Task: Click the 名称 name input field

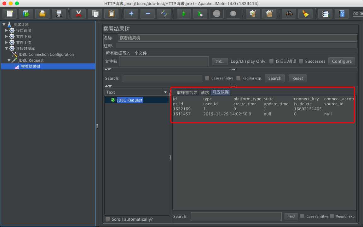Action: 237,38
